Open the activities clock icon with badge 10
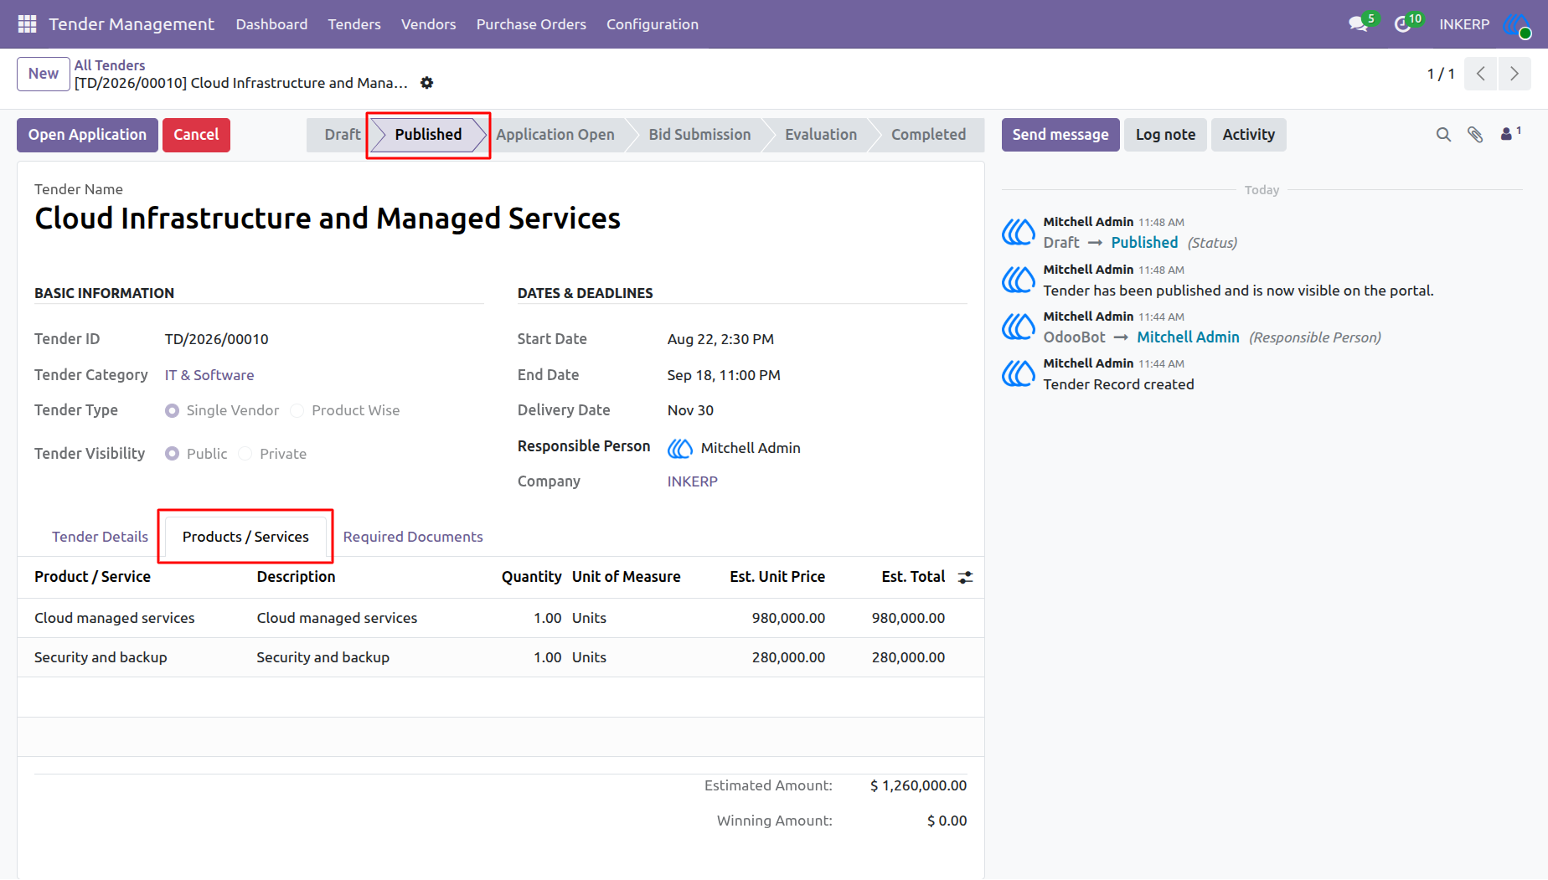 1404,24
